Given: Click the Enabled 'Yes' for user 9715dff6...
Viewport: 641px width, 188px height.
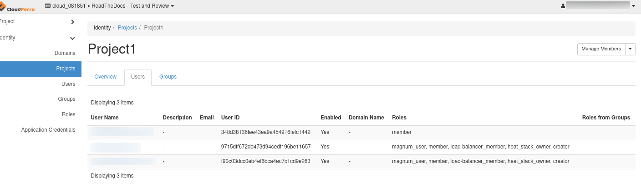Looking at the screenshot, I should [325, 147].
